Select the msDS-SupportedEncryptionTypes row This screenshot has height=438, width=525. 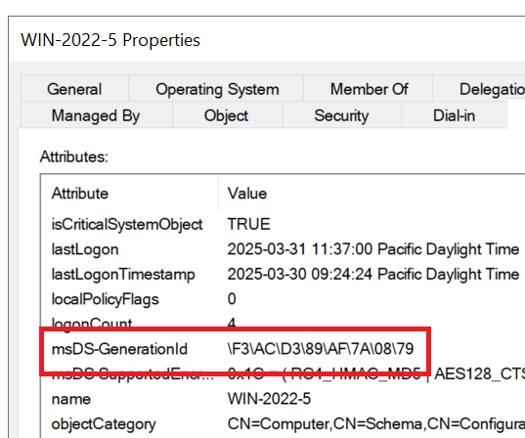(x=283, y=373)
